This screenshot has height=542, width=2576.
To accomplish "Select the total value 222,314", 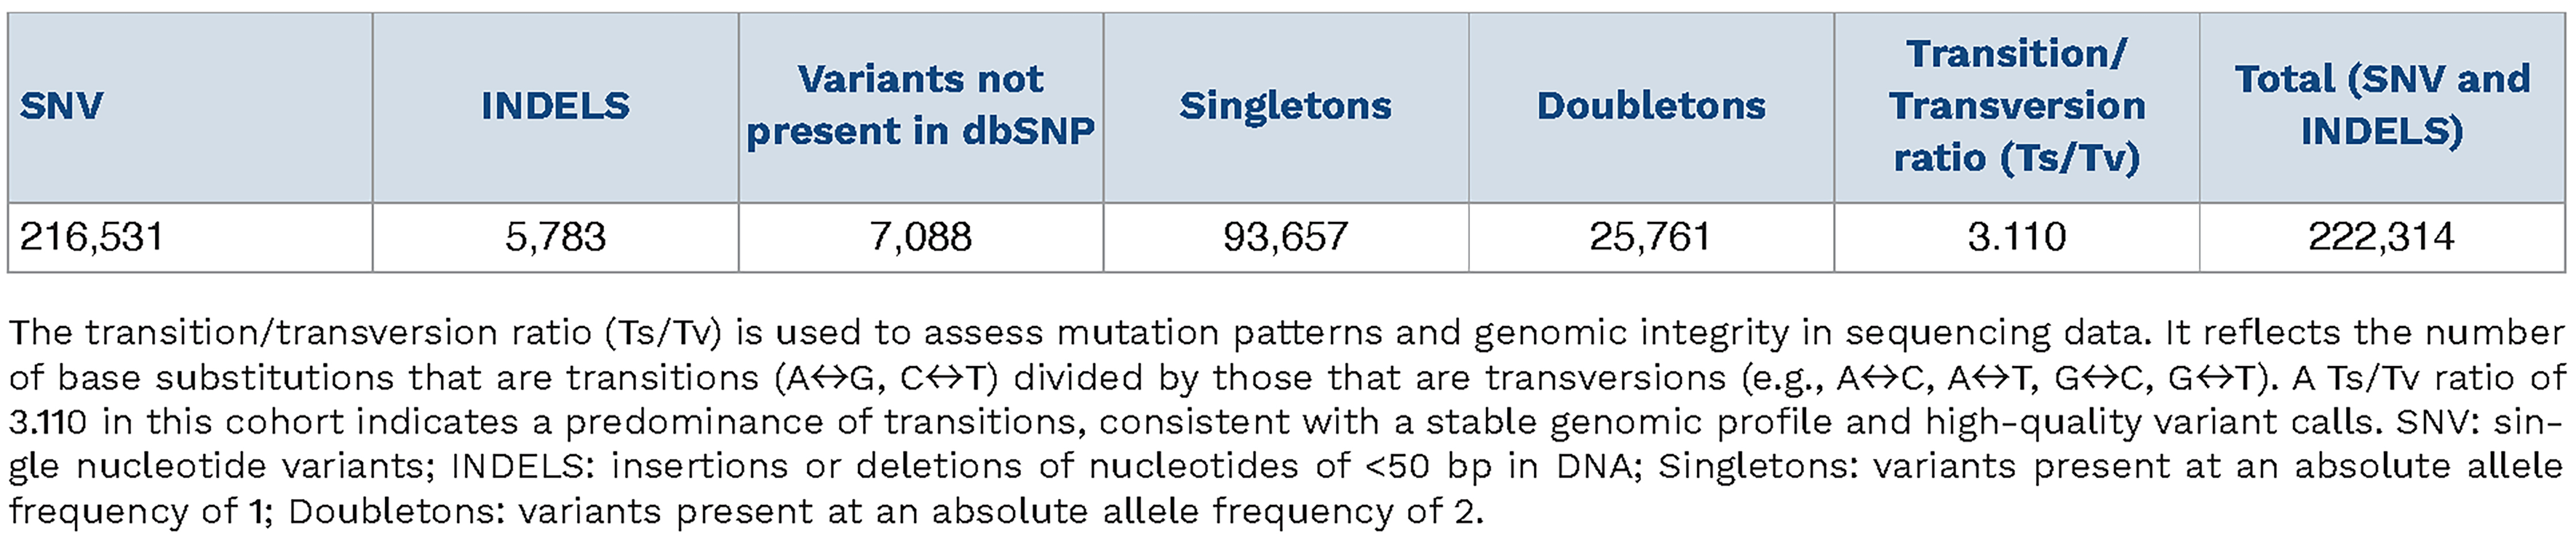I will pos(2381,237).
